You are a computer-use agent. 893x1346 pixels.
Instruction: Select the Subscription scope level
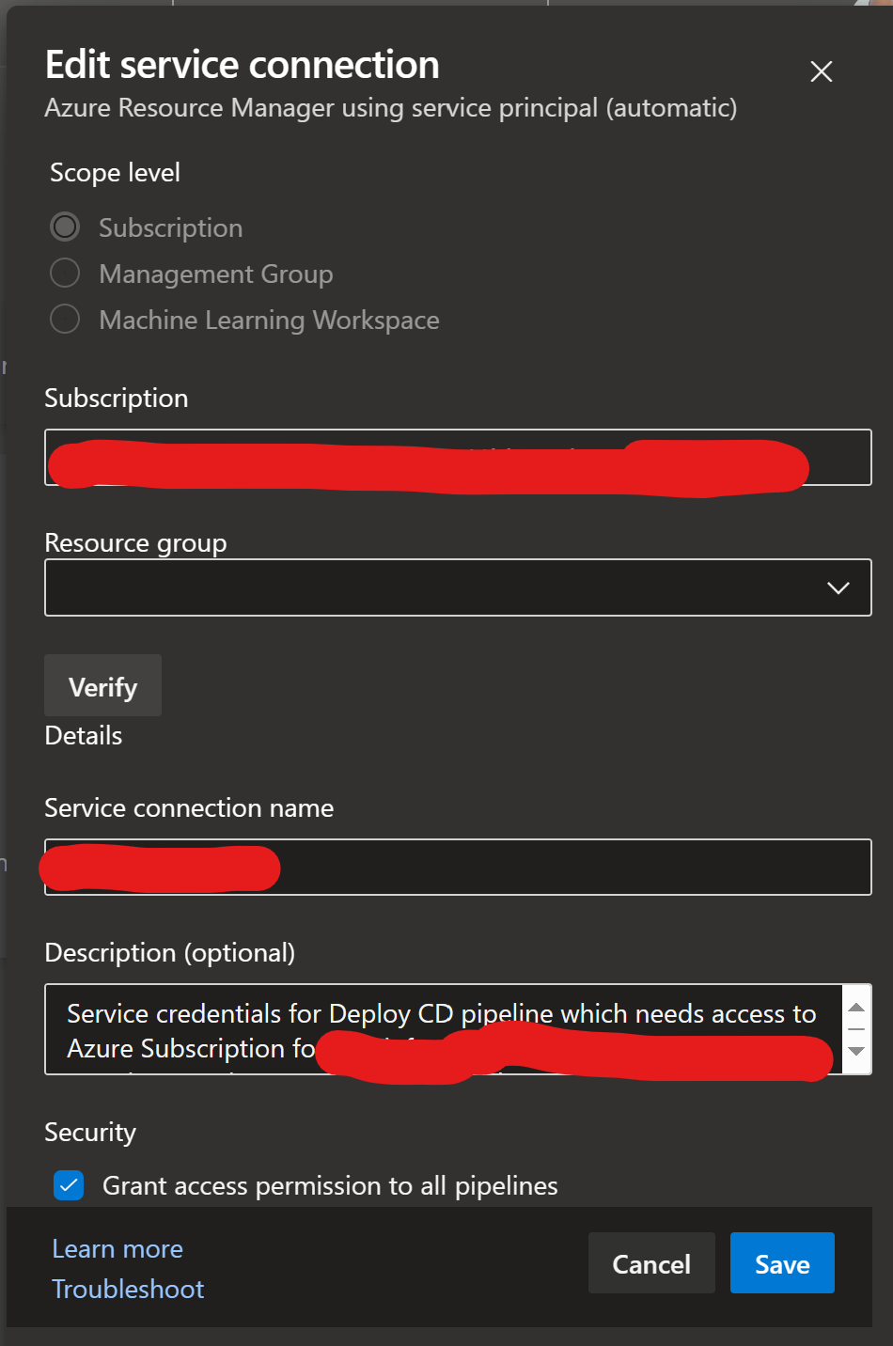65,227
